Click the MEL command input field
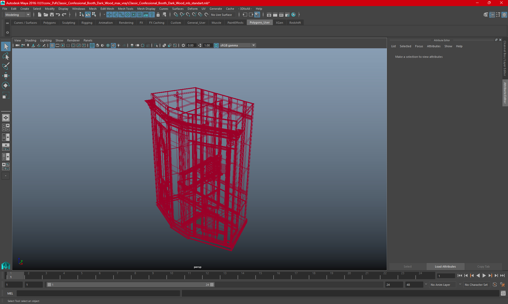 click(98, 293)
